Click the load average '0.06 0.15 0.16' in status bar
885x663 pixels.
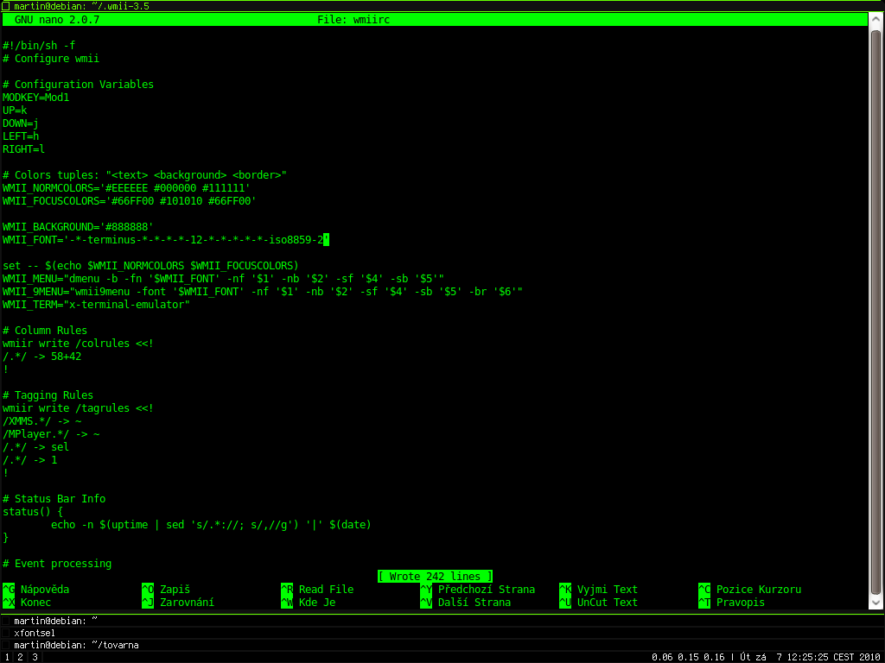point(688,657)
